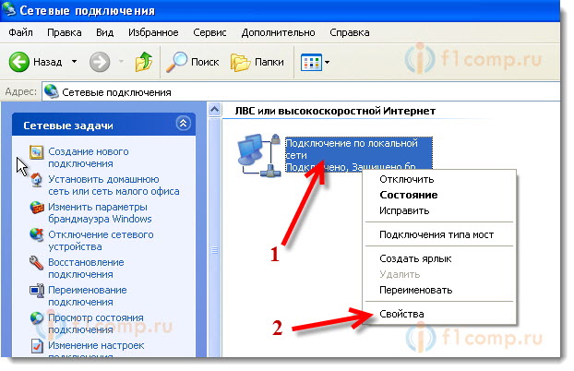Open the Back button dropdown arrow

tap(74, 63)
